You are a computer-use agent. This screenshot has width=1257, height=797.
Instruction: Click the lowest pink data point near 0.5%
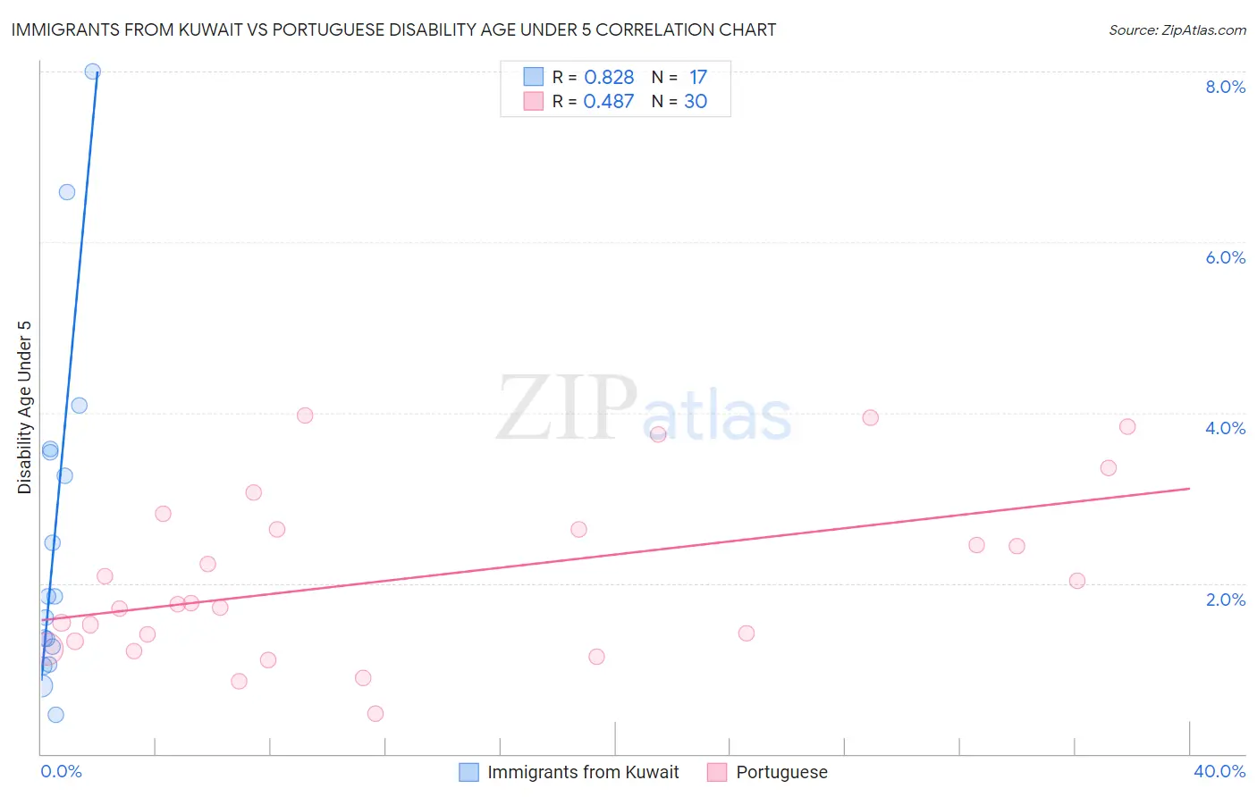point(375,713)
